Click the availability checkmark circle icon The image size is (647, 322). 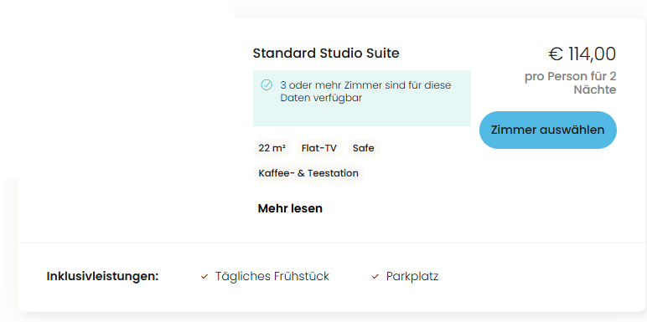click(267, 85)
